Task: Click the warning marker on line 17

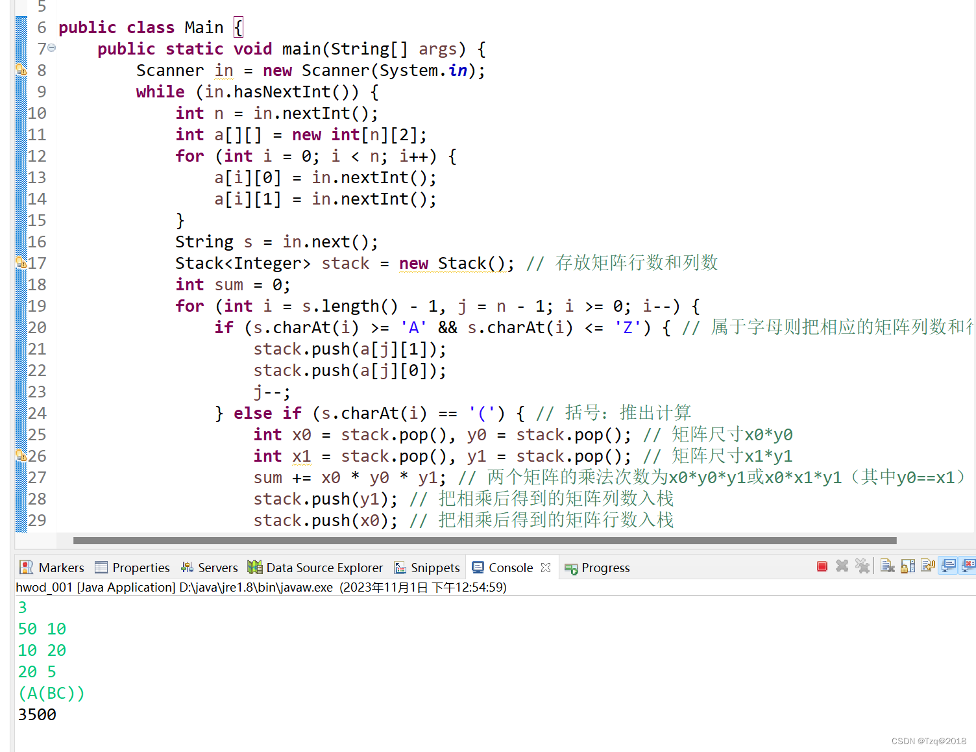Action: pos(21,262)
